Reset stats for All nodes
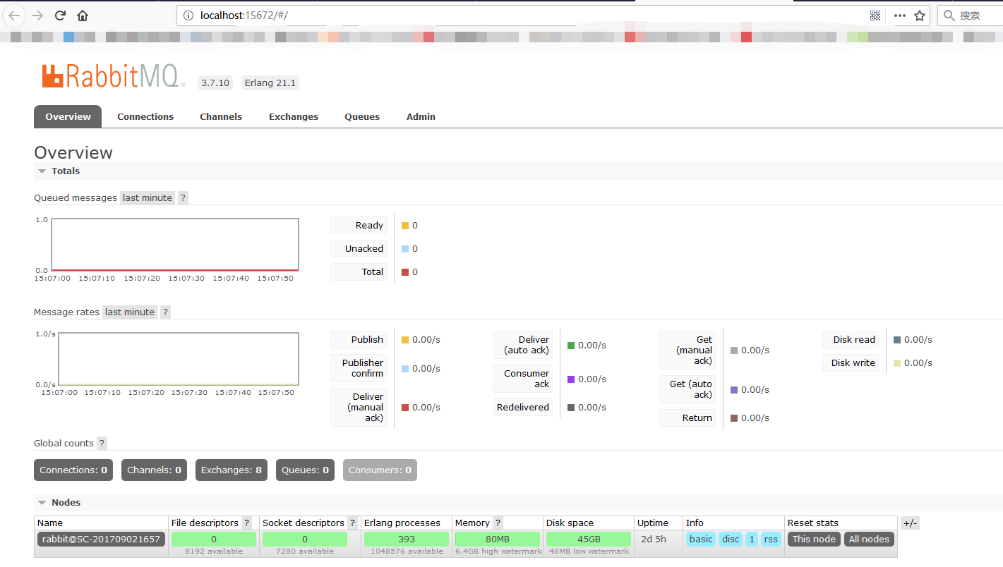The image size is (1003, 567). [x=869, y=539]
